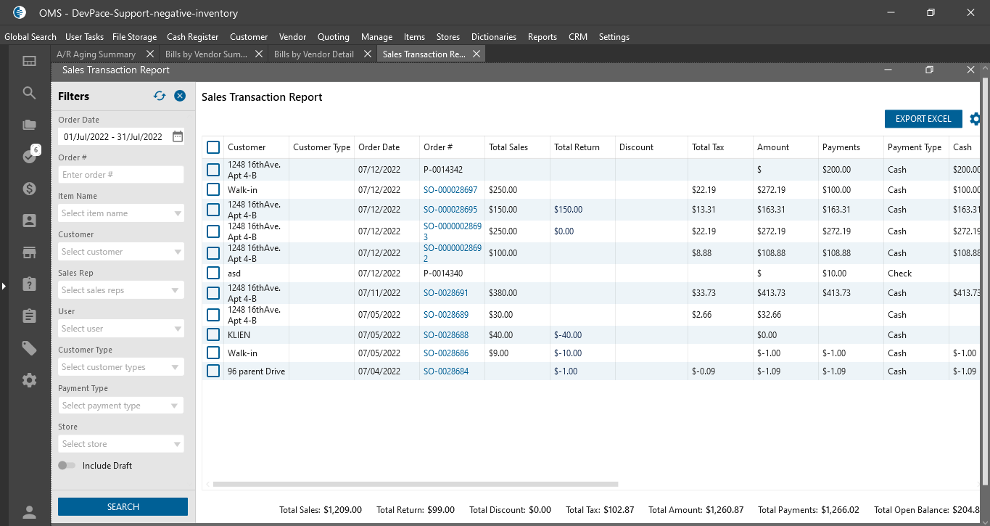Toggle the Include Draft switch
The width and height of the screenshot is (990, 526).
67,466
